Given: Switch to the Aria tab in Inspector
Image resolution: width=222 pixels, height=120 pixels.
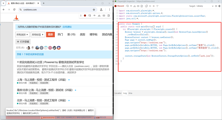Looking at the screenshot, I should tap(130, 93).
